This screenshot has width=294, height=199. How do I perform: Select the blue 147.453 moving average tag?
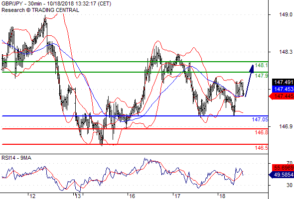(x=283, y=89)
